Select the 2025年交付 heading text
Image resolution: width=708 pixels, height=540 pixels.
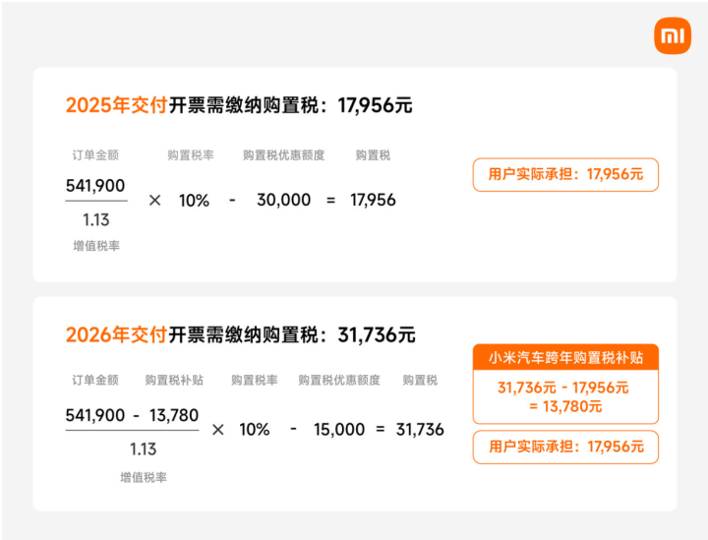click(117, 105)
